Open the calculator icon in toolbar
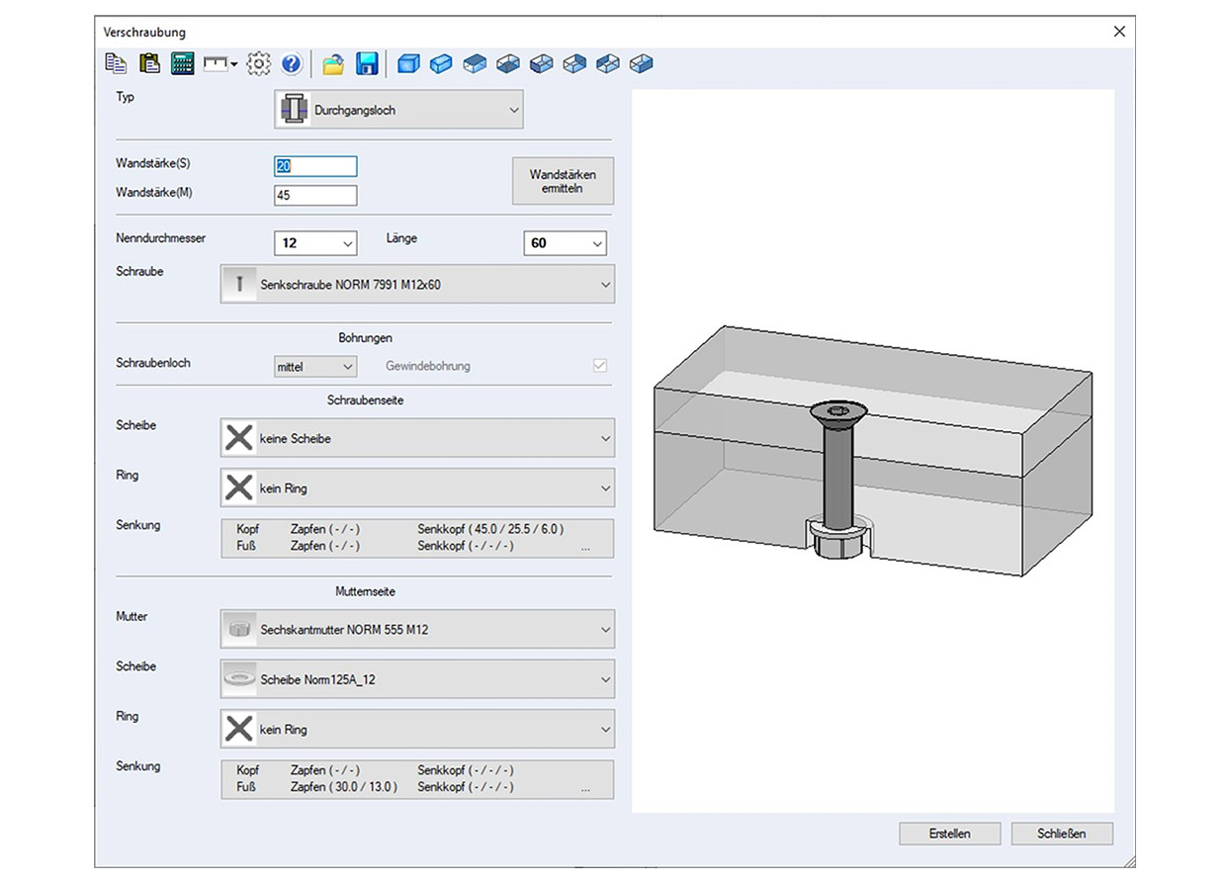 coord(182,64)
